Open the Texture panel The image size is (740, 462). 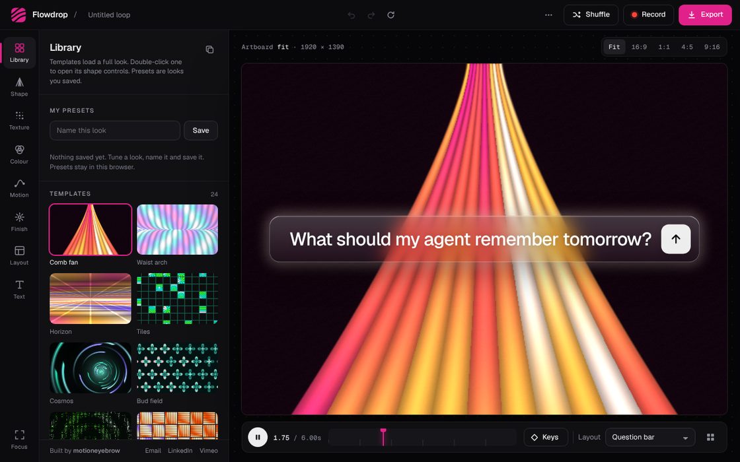pyautogui.click(x=19, y=121)
